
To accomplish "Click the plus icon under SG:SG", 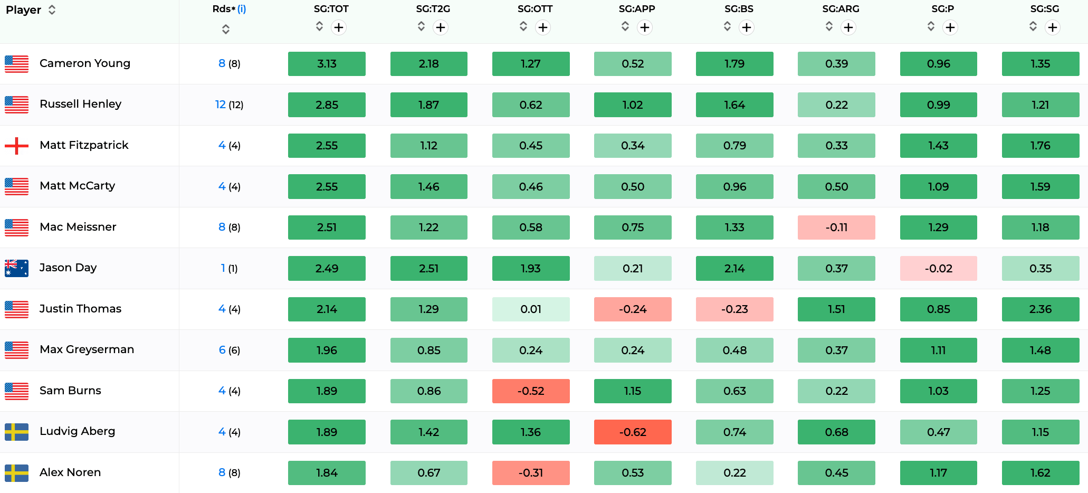I will tap(1053, 27).
